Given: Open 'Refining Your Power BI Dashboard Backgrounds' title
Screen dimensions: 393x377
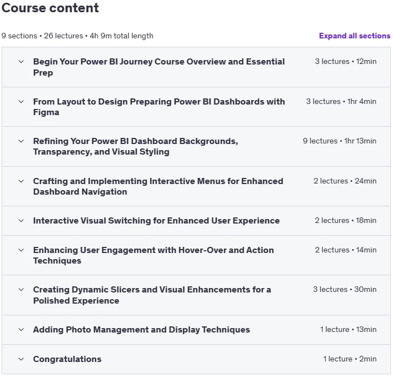Looking at the screenshot, I should 136,146.
